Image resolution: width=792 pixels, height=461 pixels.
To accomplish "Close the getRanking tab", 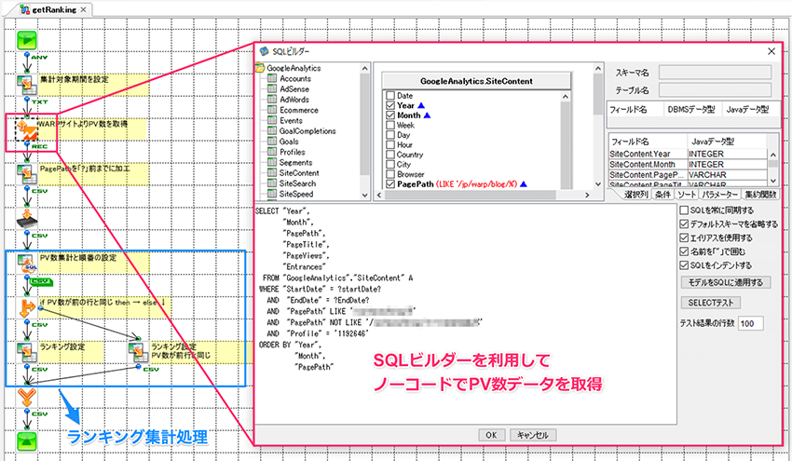I will [x=83, y=9].
